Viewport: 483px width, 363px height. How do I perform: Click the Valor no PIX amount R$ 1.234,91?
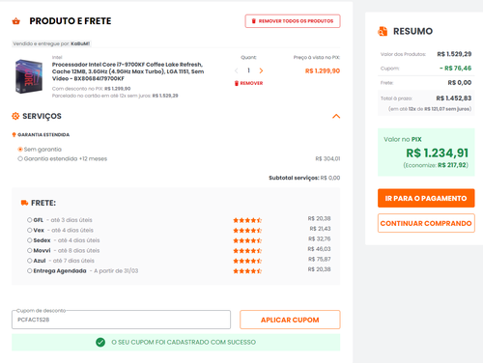click(x=437, y=153)
